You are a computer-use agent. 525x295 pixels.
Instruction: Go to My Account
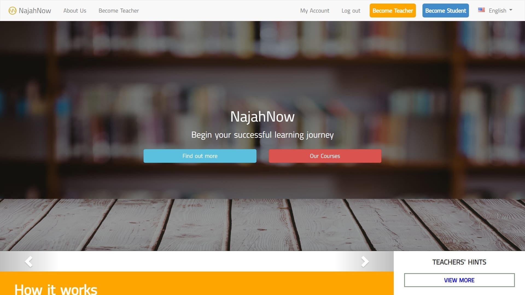point(315,11)
